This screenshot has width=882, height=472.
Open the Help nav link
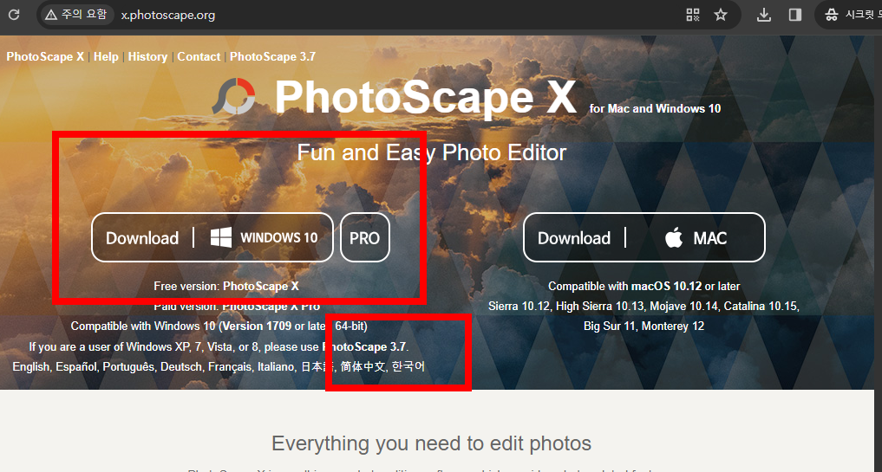coord(106,57)
